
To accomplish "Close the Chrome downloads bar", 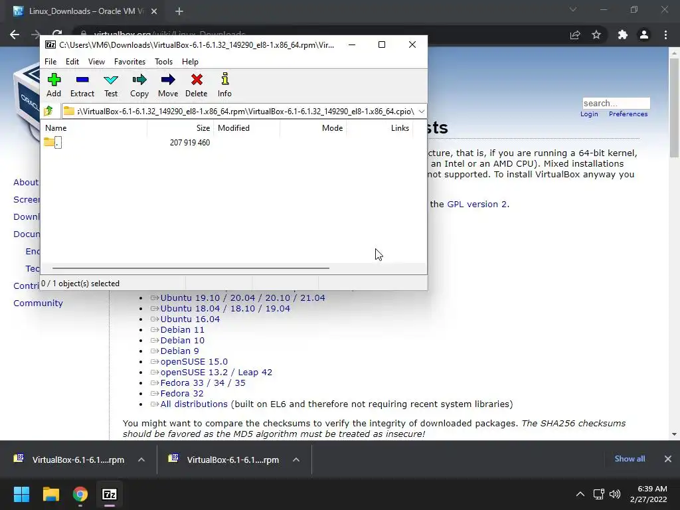I will point(668,459).
